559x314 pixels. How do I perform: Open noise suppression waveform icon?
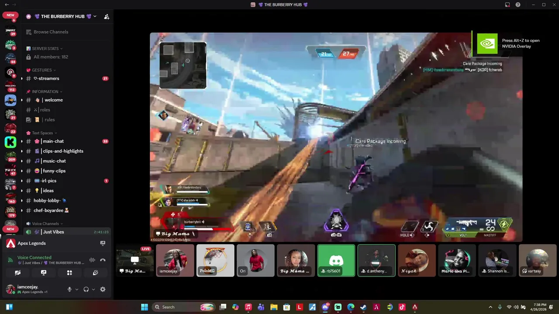tap(92, 260)
